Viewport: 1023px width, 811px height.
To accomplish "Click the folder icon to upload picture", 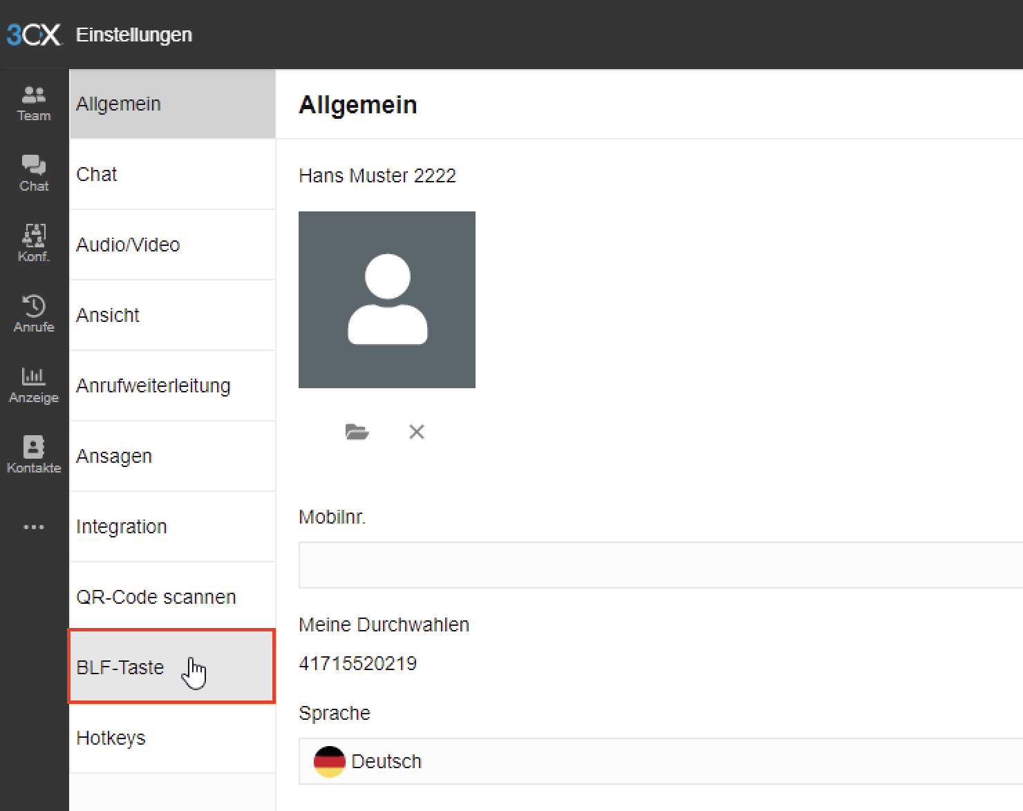I will [x=357, y=432].
